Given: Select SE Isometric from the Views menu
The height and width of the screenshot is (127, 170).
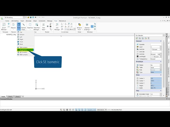Looking at the screenshot, I should (25, 50).
